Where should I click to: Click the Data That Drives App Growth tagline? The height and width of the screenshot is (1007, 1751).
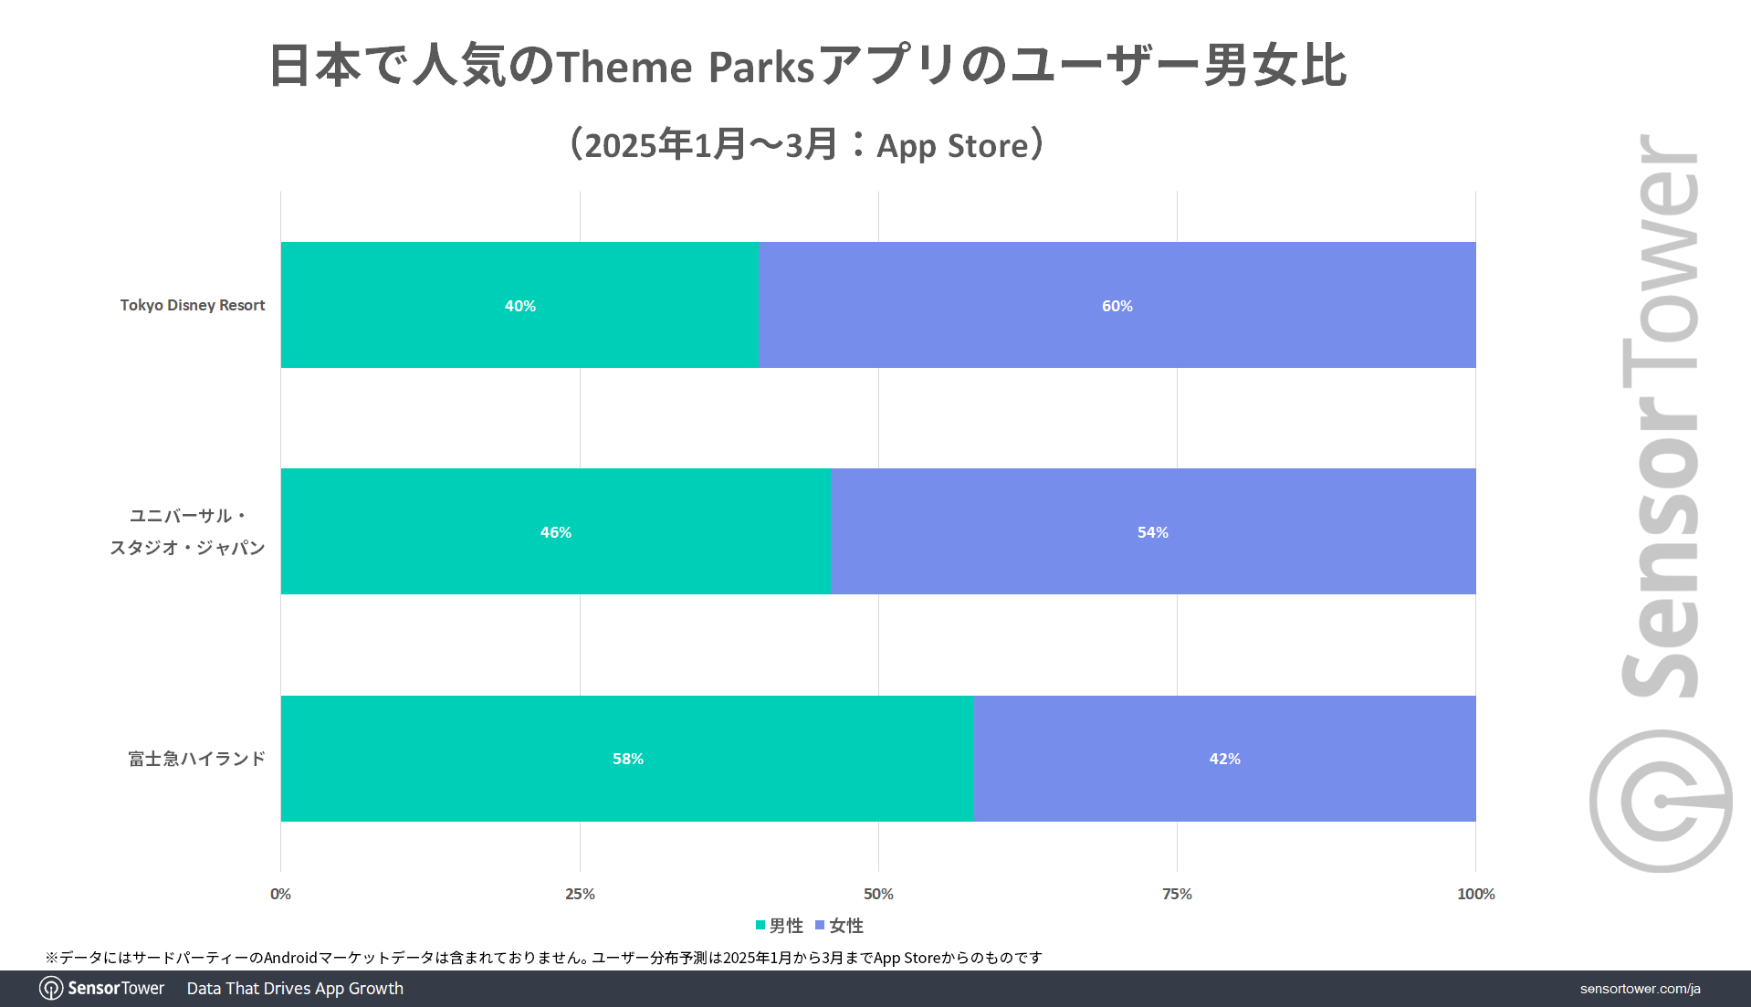point(295,989)
